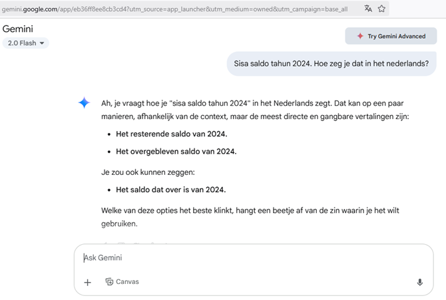Click the Canvas icon in the prompt box
446x300 pixels.
[110, 281]
